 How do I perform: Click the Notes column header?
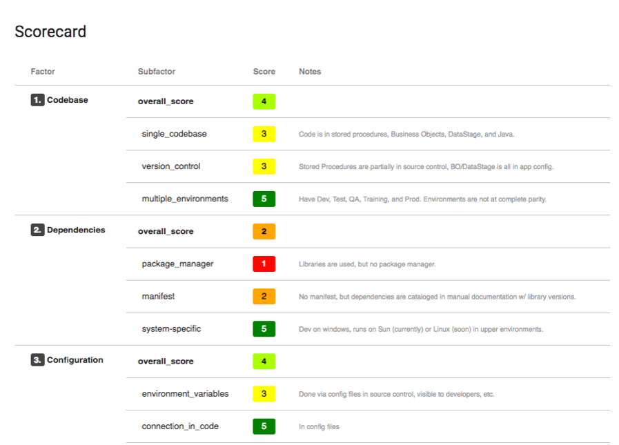[x=310, y=72]
